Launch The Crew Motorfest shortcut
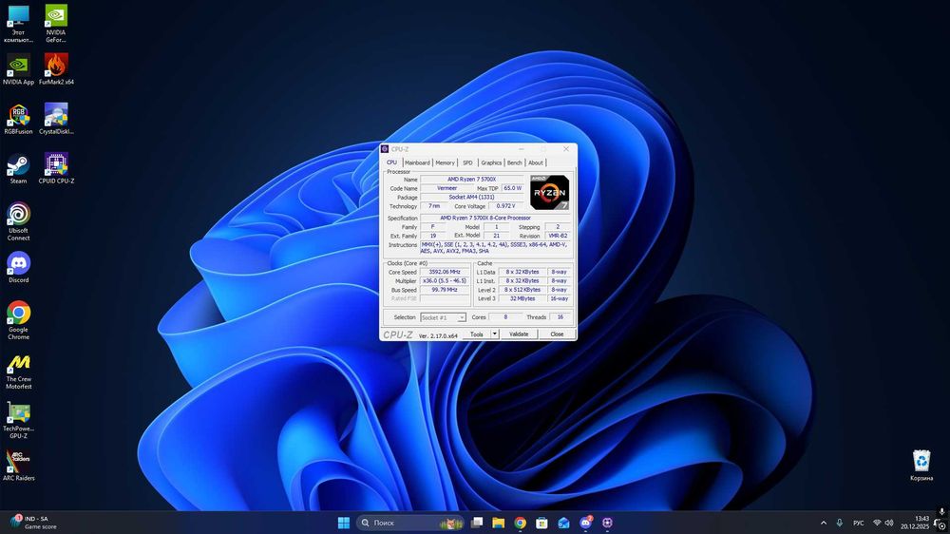The image size is (950, 534). pyautogui.click(x=18, y=371)
